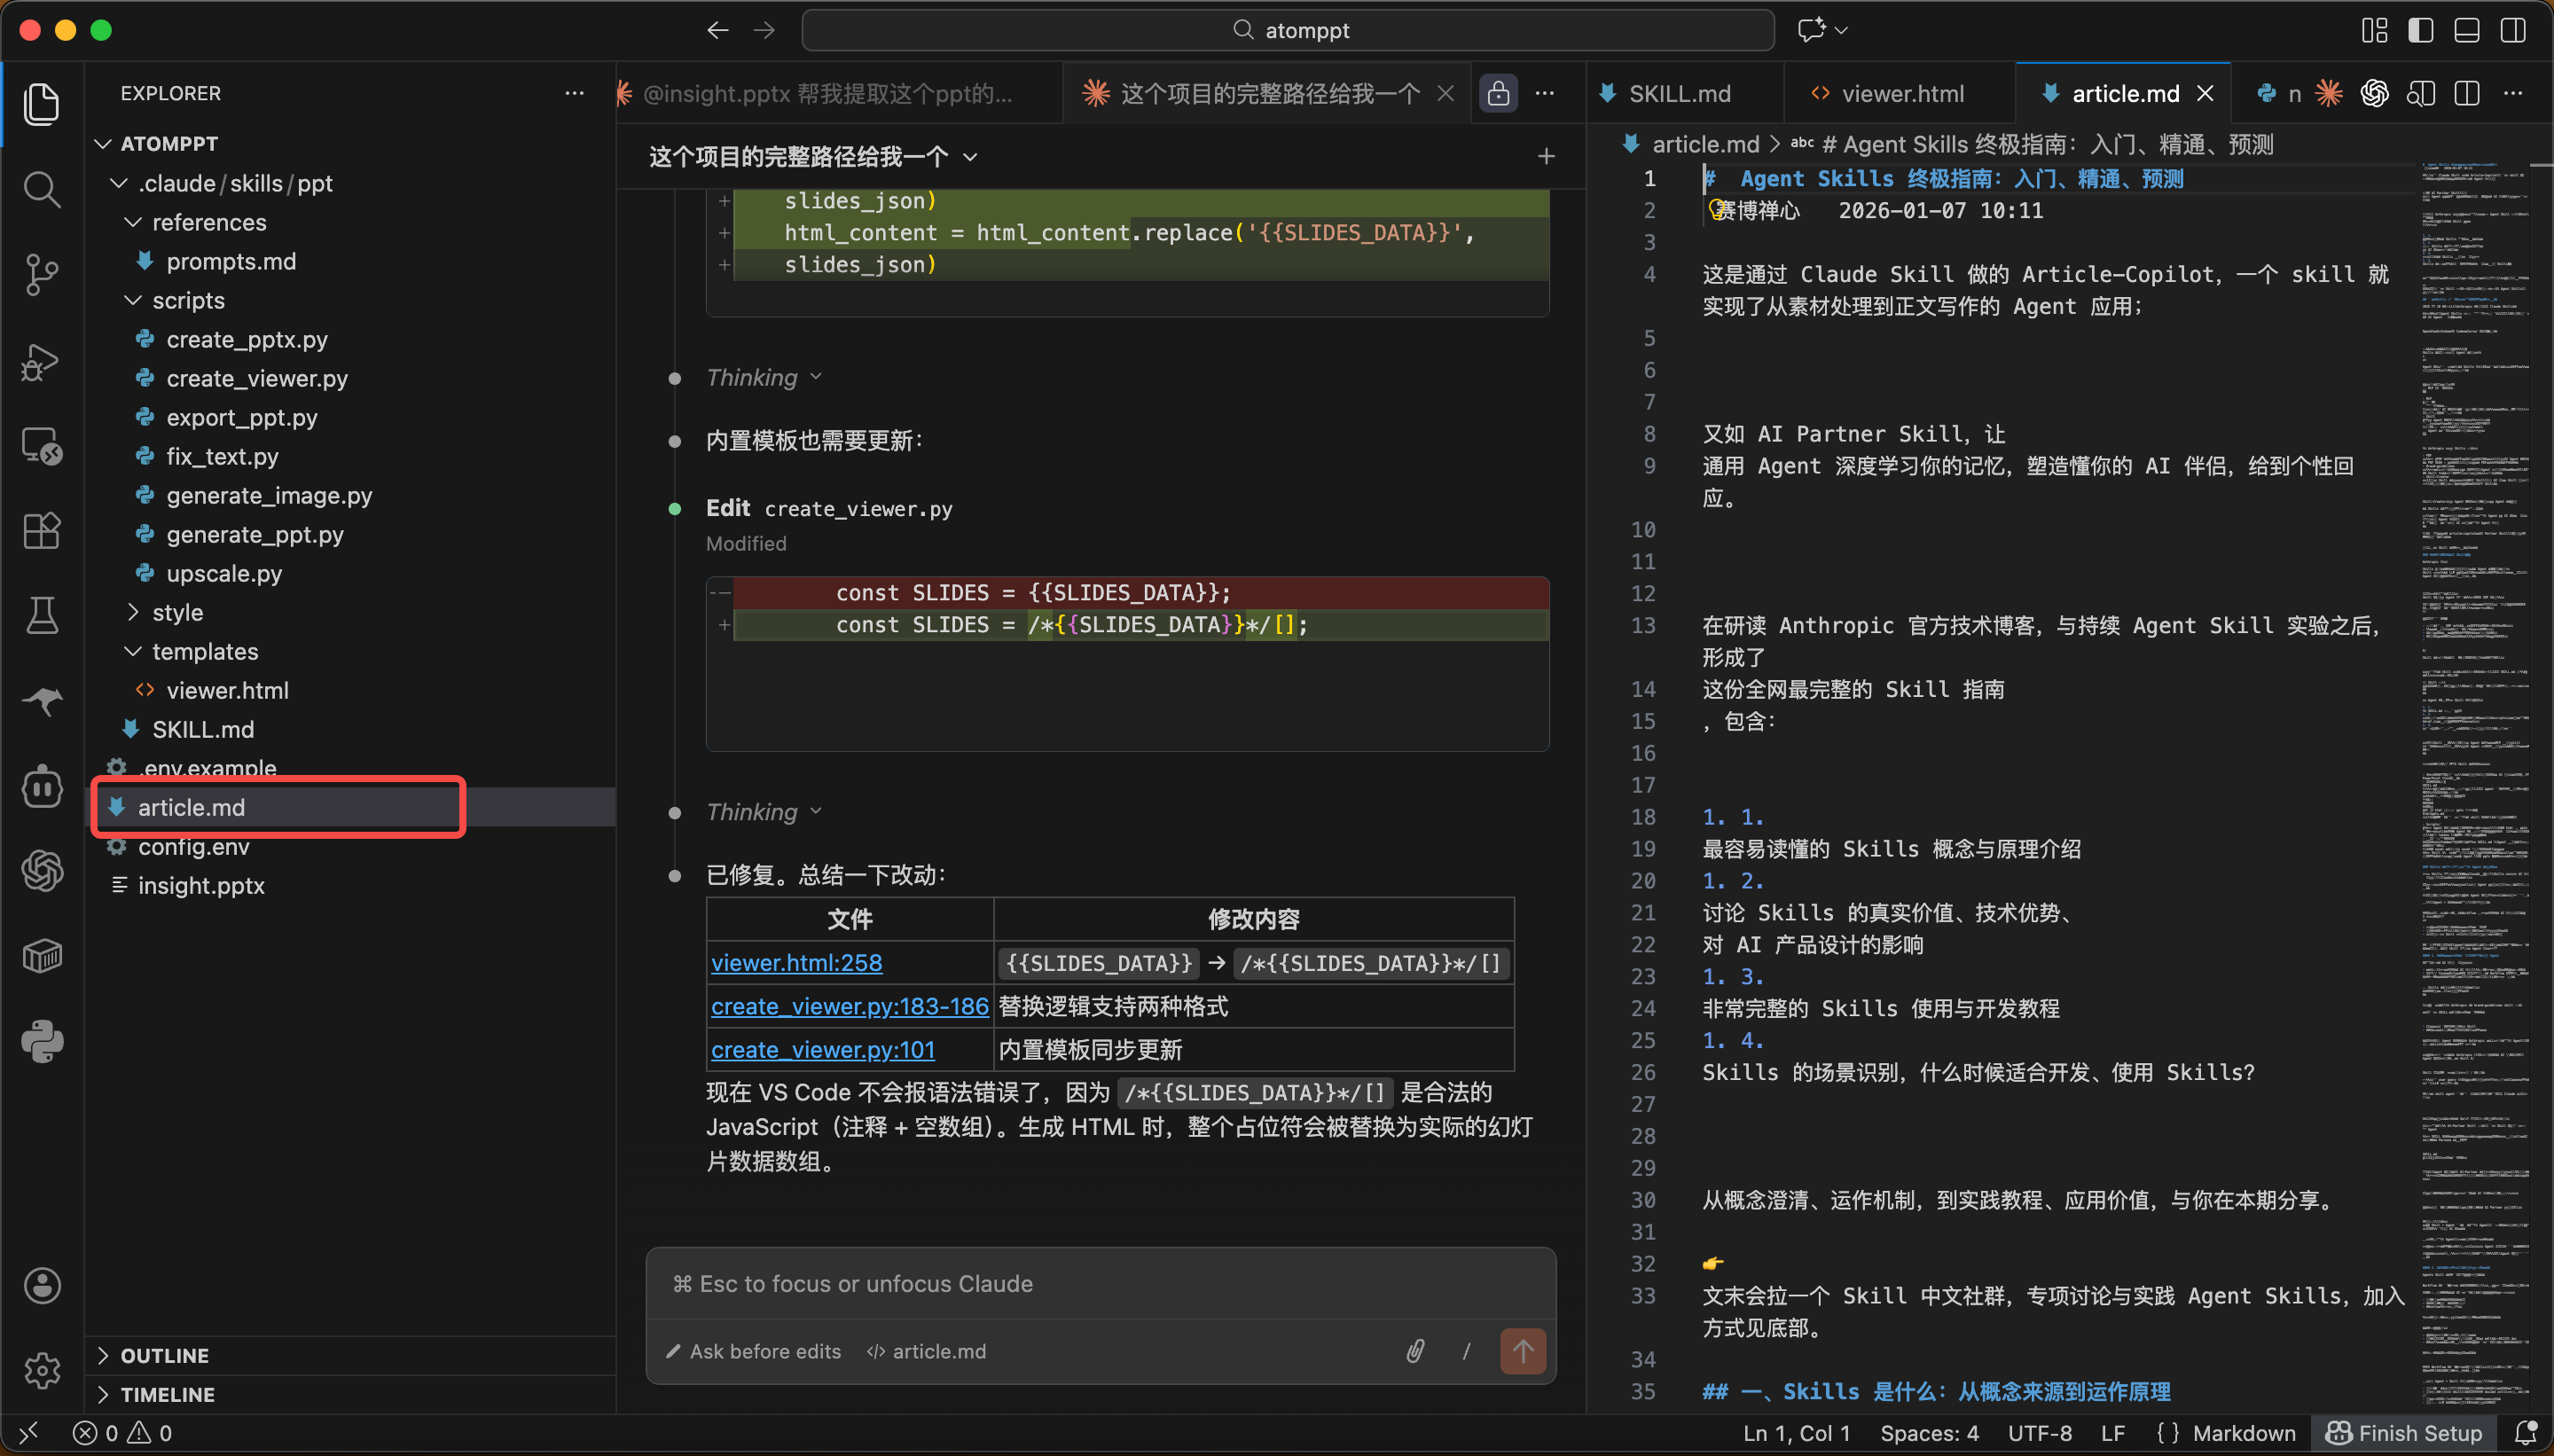Open Claude Code from editor toolbar icon
Image resolution: width=2554 pixels, height=1456 pixels.
[x=2329, y=93]
